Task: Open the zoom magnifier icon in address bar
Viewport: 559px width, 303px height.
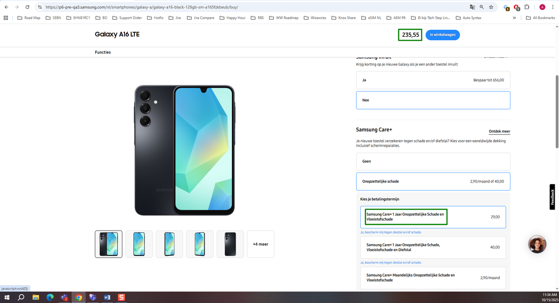Action: pyautogui.click(x=482, y=7)
